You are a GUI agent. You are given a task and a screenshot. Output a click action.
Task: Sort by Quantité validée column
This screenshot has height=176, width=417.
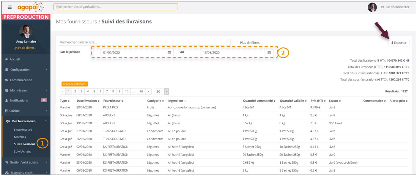(293, 101)
